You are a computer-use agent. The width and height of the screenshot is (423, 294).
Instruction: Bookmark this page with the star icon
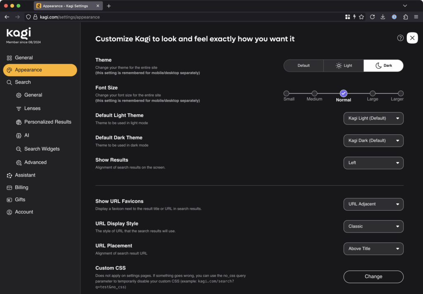361,17
